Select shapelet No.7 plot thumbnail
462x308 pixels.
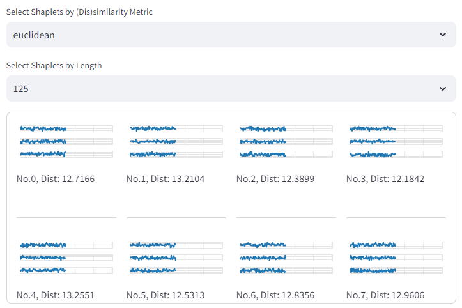point(396,258)
